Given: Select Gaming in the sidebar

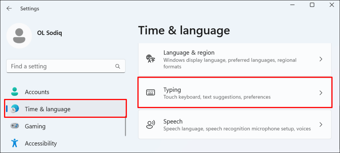Looking at the screenshot, I should tap(35, 126).
